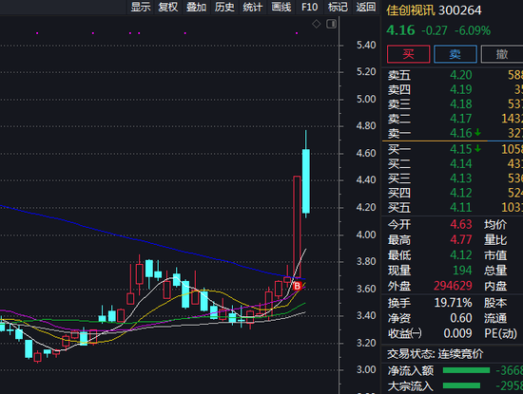Click the stock name 佳创视讯 300264

(x=434, y=10)
